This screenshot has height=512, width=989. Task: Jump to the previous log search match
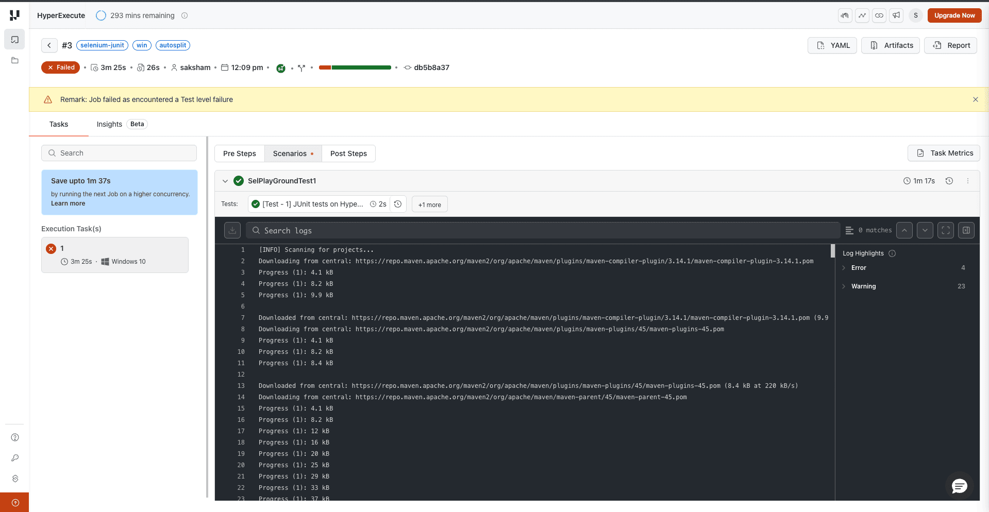(904, 230)
